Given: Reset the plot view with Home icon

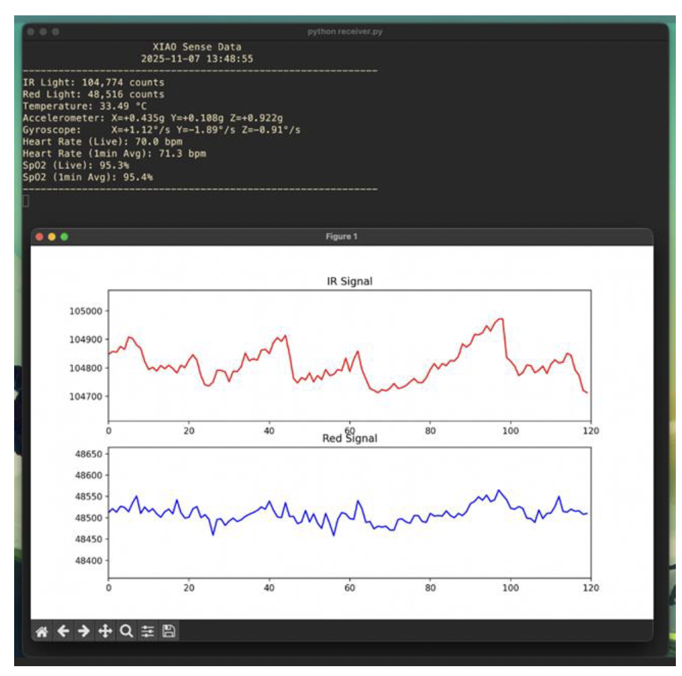Looking at the screenshot, I should pyautogui.click(x=42, y=631).
